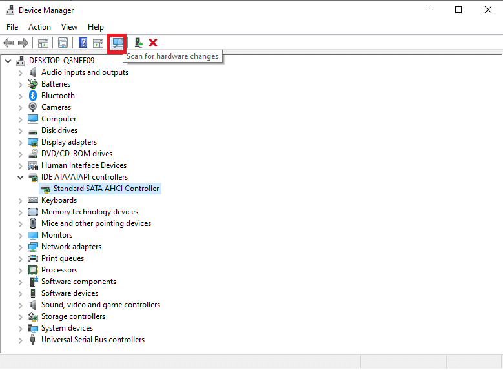Open the View menu

pyautogui.click(x=69, y=27)
